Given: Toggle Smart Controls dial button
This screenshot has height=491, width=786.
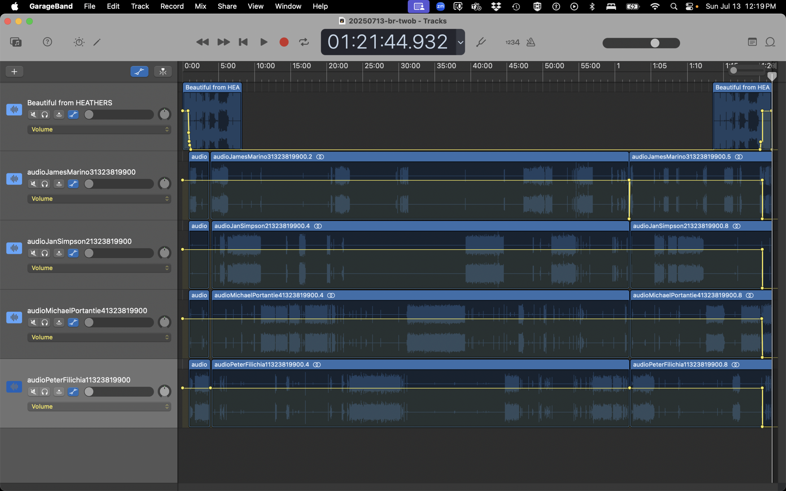Looking at the screenshot, I should (x=79, y=42).
